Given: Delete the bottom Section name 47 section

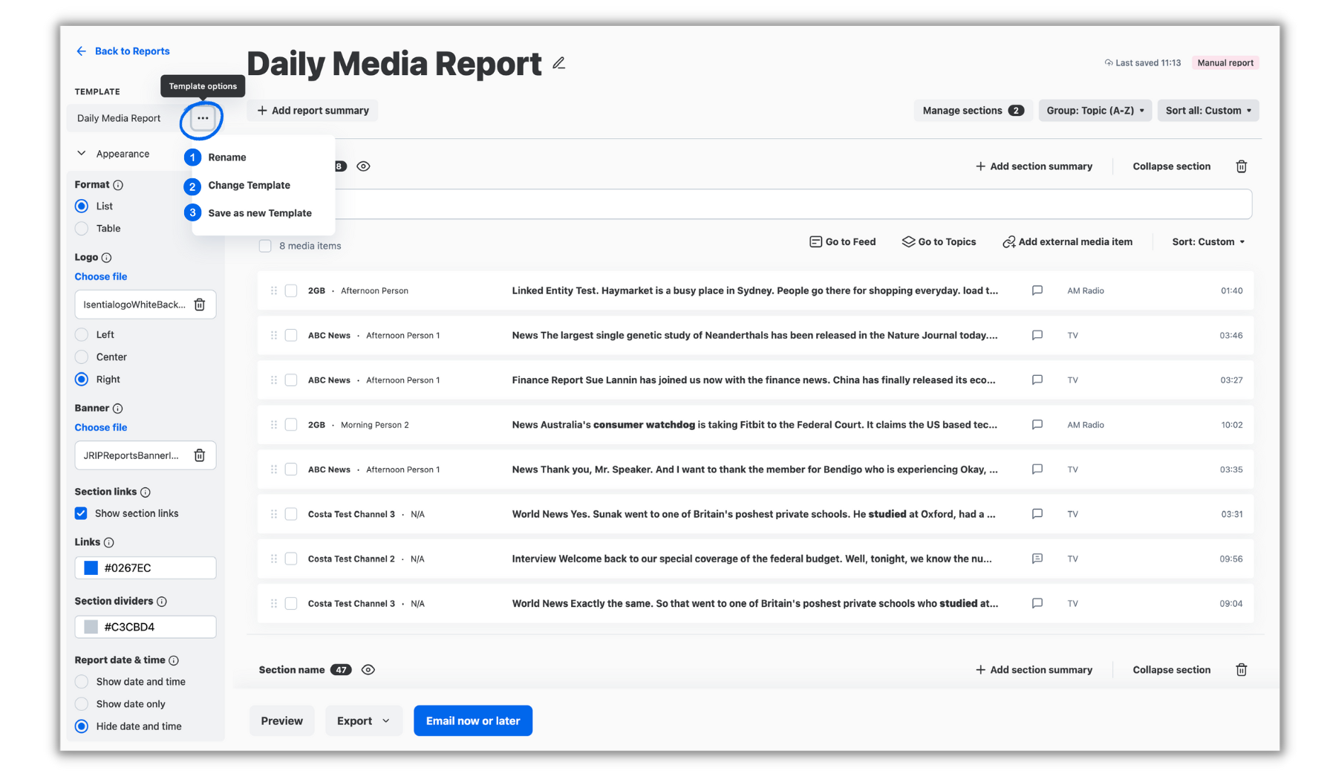Looking at the screenshot, I should [1241, 670].
